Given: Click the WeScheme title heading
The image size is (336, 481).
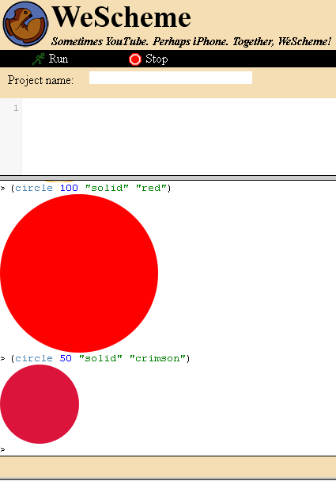Looking at the screenshot, I should click(x=122, y=17).
